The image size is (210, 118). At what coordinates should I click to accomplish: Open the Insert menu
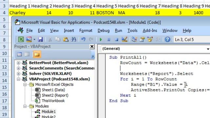point(69,30)
